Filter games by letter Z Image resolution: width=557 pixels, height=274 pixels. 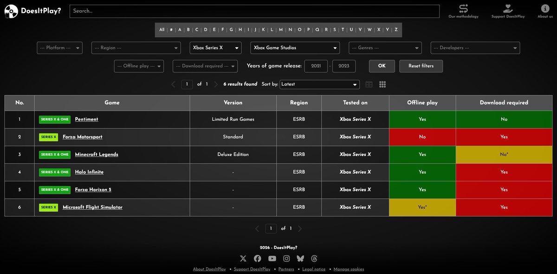[x=396, y=30]
